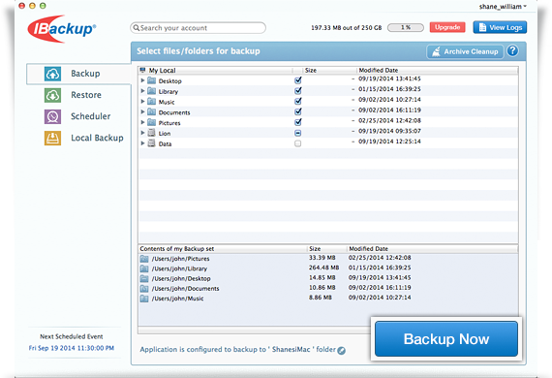
Task: Click the next scheduled event date link
Action: [x=72, y=348]
